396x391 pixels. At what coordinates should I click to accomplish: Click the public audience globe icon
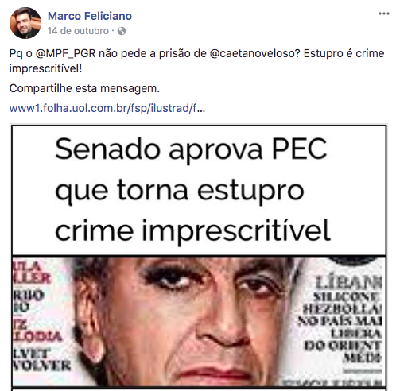click(122, 31)
